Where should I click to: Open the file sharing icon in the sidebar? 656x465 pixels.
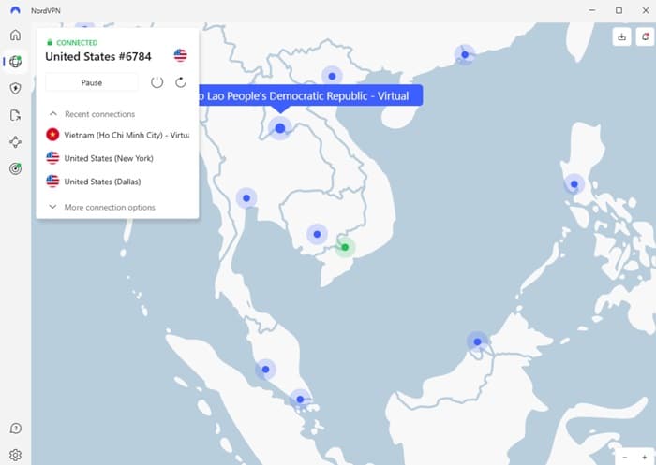pos(16,115)
